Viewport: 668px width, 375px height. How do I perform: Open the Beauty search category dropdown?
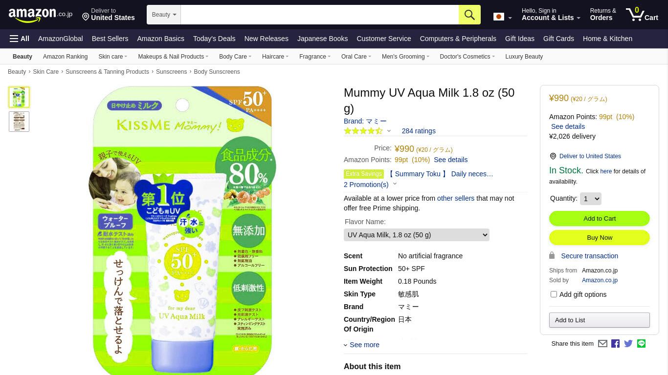click(x=164, y=15)
